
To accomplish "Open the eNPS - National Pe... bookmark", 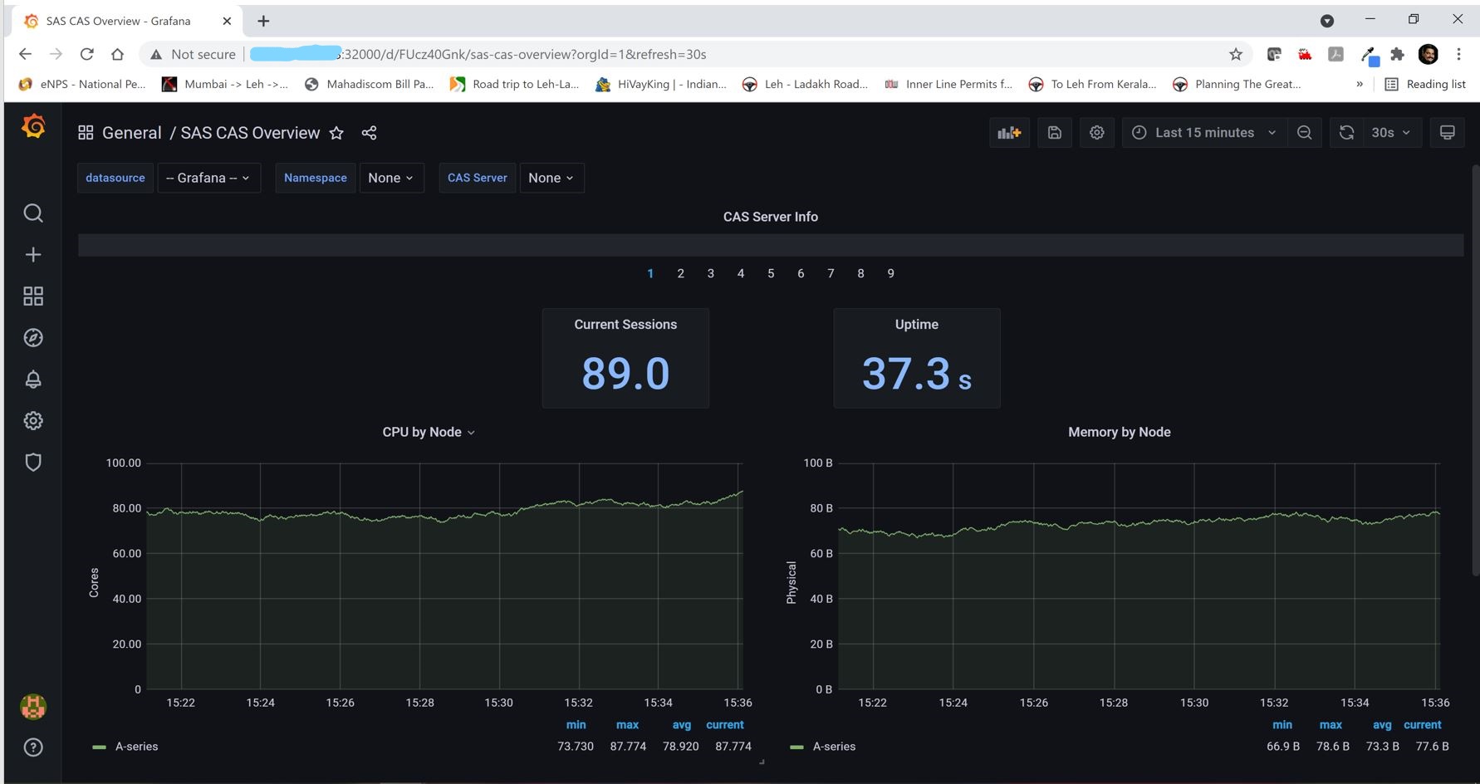I will pyautogui.click(x=82, y=84).
